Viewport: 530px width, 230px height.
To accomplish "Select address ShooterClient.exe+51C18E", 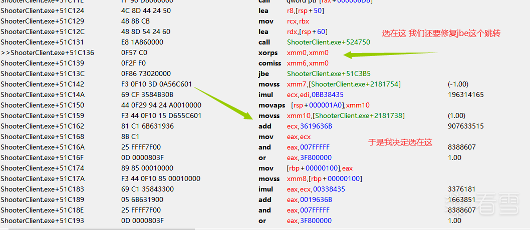I will [42, 210].
